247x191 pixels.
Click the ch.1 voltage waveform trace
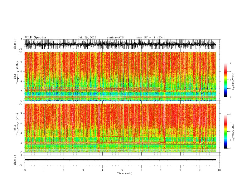120,44
